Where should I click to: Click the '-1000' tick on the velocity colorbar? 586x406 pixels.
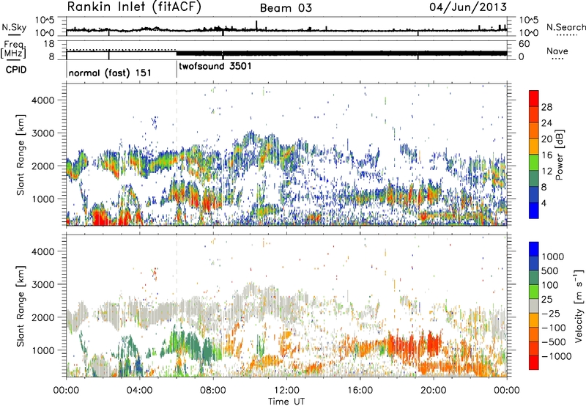557,356
